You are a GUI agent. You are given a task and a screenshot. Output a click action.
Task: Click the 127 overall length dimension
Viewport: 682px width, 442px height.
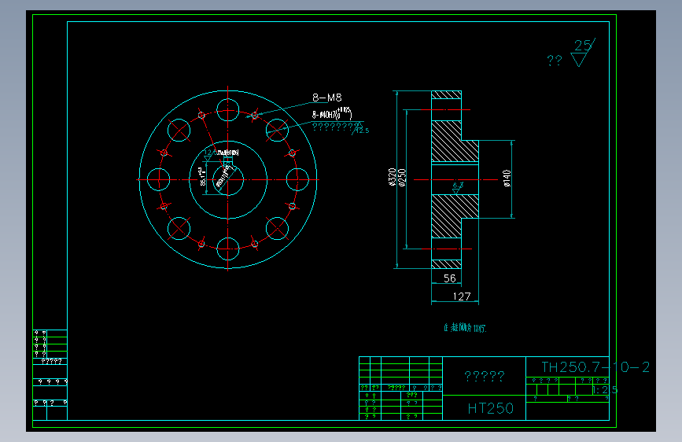(462, 297)
